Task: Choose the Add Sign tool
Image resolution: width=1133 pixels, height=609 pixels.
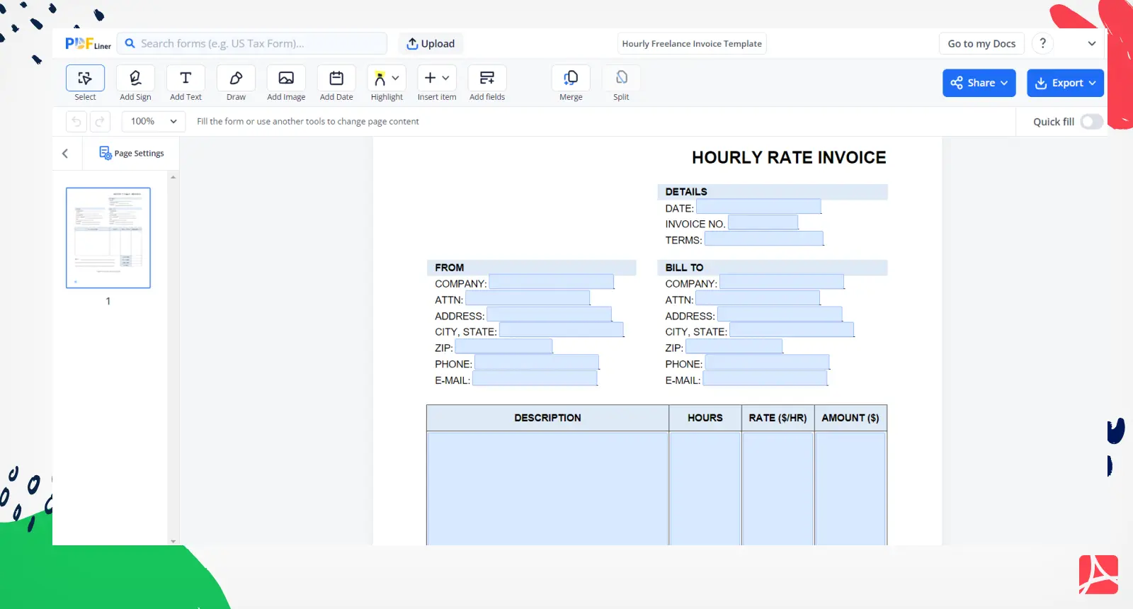Action: pyautogui.click(x=135, y=78)
